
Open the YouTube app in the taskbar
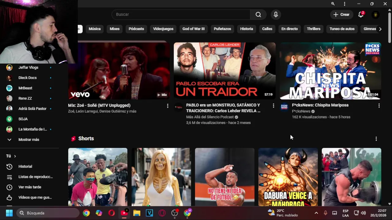coord(124,213)
